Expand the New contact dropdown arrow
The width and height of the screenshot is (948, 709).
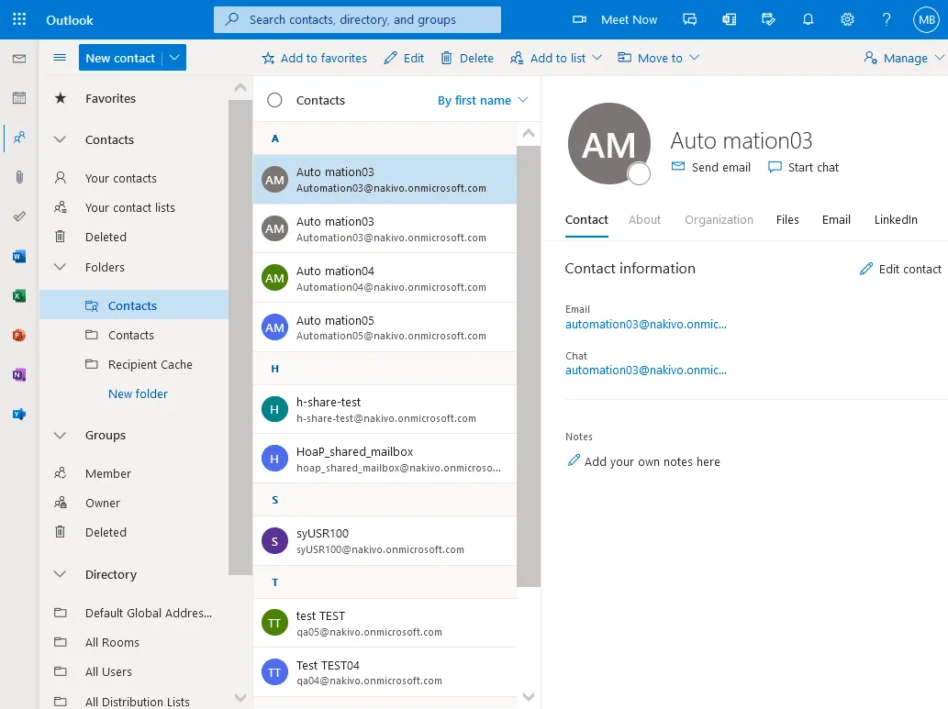tap(174, 58)
